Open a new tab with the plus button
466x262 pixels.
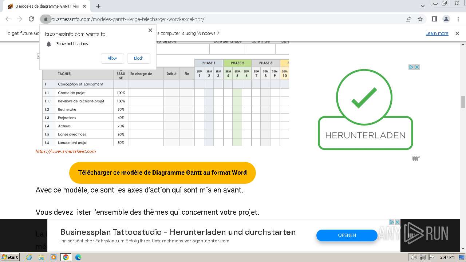pos(98,6)
